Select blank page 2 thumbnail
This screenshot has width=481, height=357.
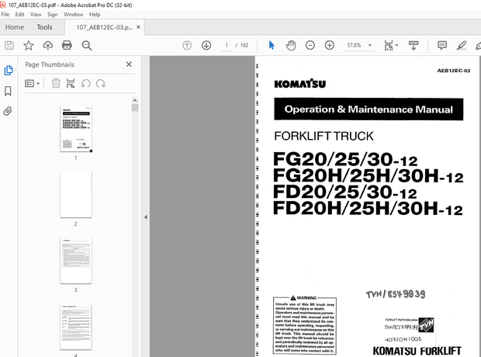tap(76, 195)
